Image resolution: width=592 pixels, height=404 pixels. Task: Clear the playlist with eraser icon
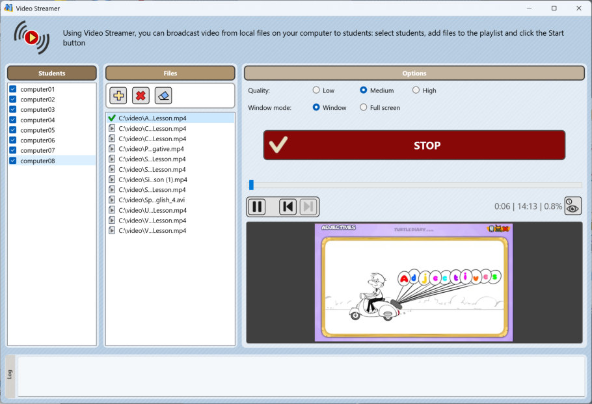[x=163, y=96]
